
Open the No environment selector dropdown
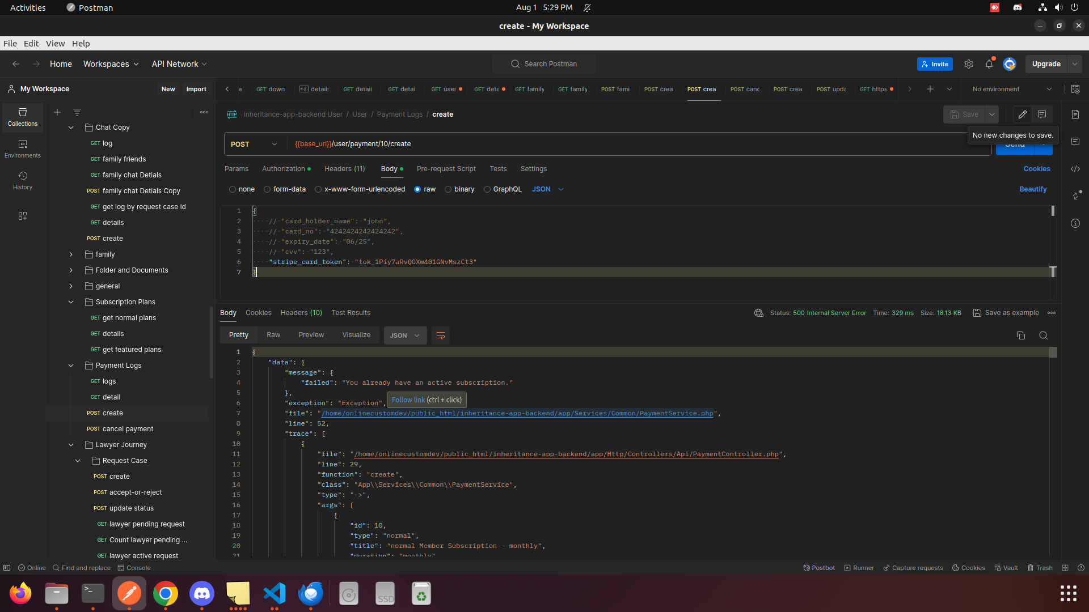(x=1012, y=89)
